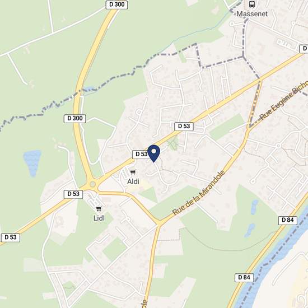
Task: Click the roundabout joining D 300 and D 53
Action: point(92,184)
